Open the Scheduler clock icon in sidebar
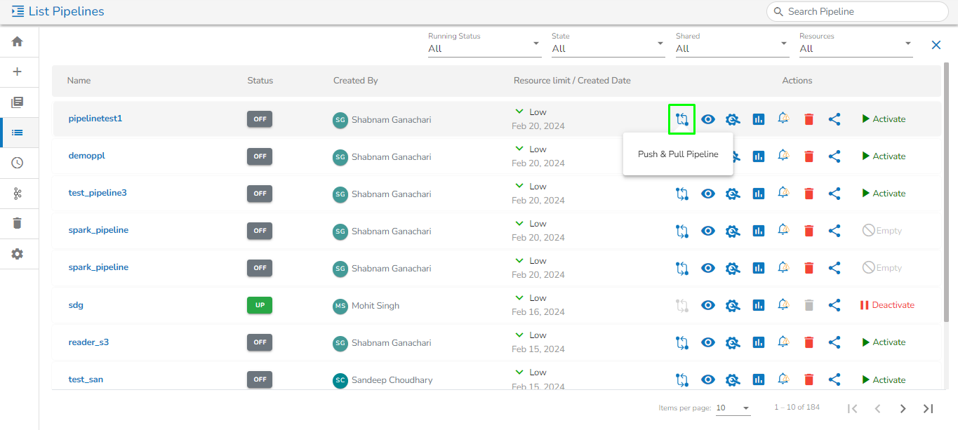 tap(18, 163)
